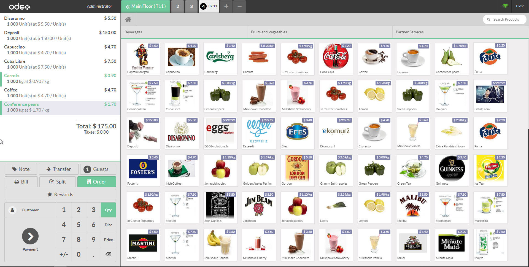Add Coca-Cola to the order

tap(336, 58)
